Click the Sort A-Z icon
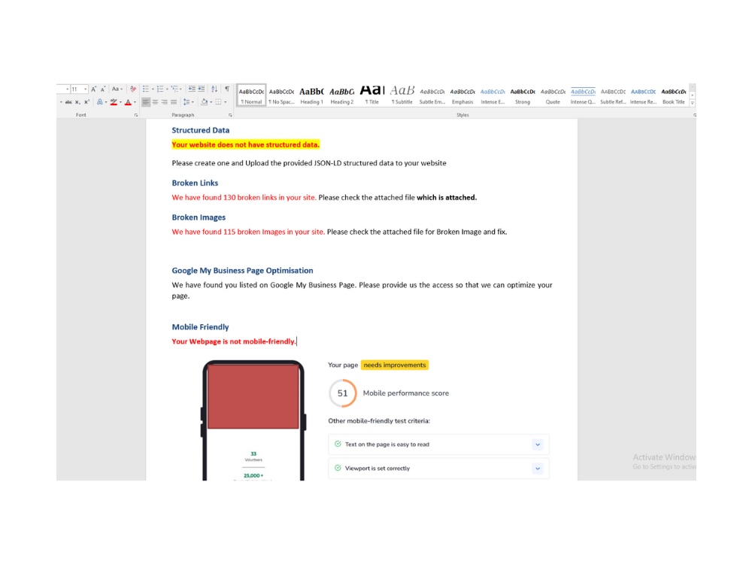752x564 pixels. pos(214,89)
